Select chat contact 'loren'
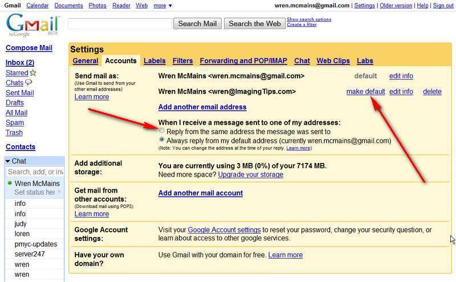This screenshot has width=456, height=282. (22, 234)
